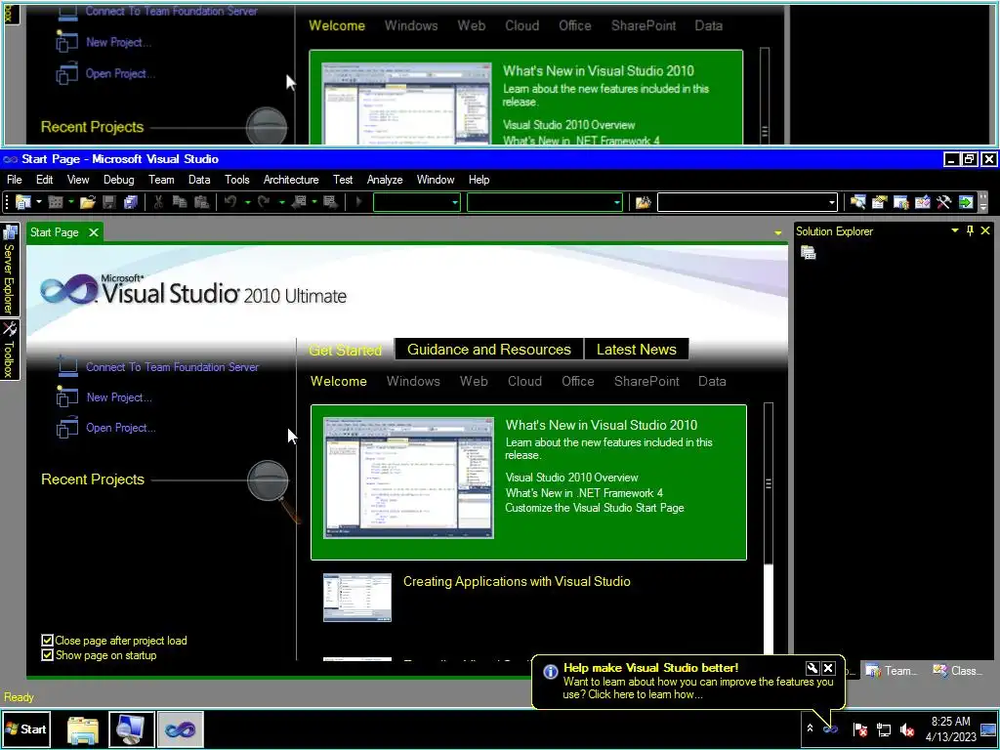Click the Object Browser toolbar icon
The width and height of the screenshot is (1000, 750).
922,202
